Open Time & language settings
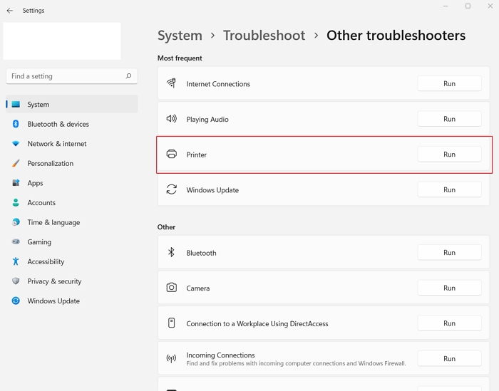 72,222
